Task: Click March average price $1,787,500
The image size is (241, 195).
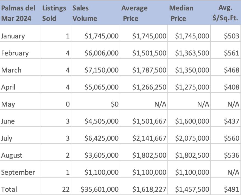Action: coord(149,70)
